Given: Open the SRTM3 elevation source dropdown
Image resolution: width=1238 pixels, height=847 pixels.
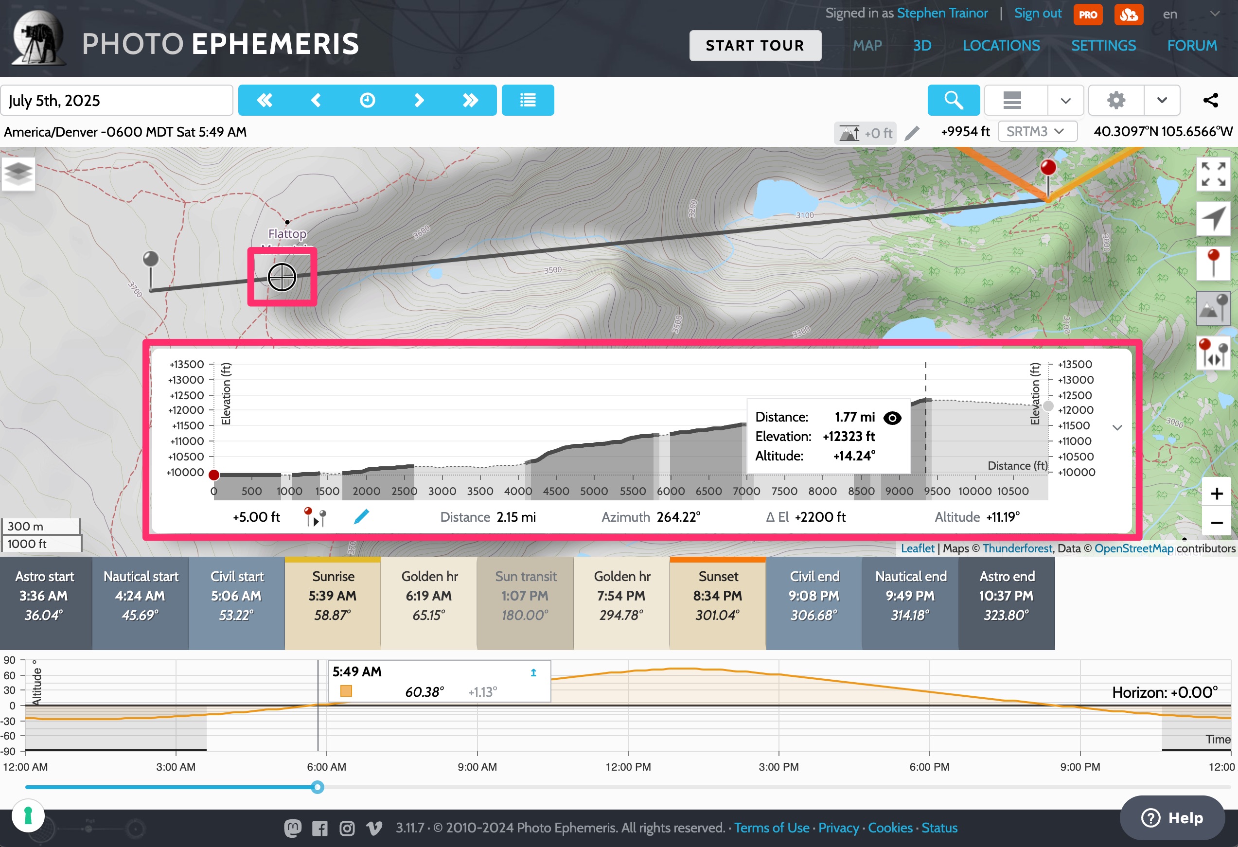Looking at the screenshot, I should (1037, 132).
